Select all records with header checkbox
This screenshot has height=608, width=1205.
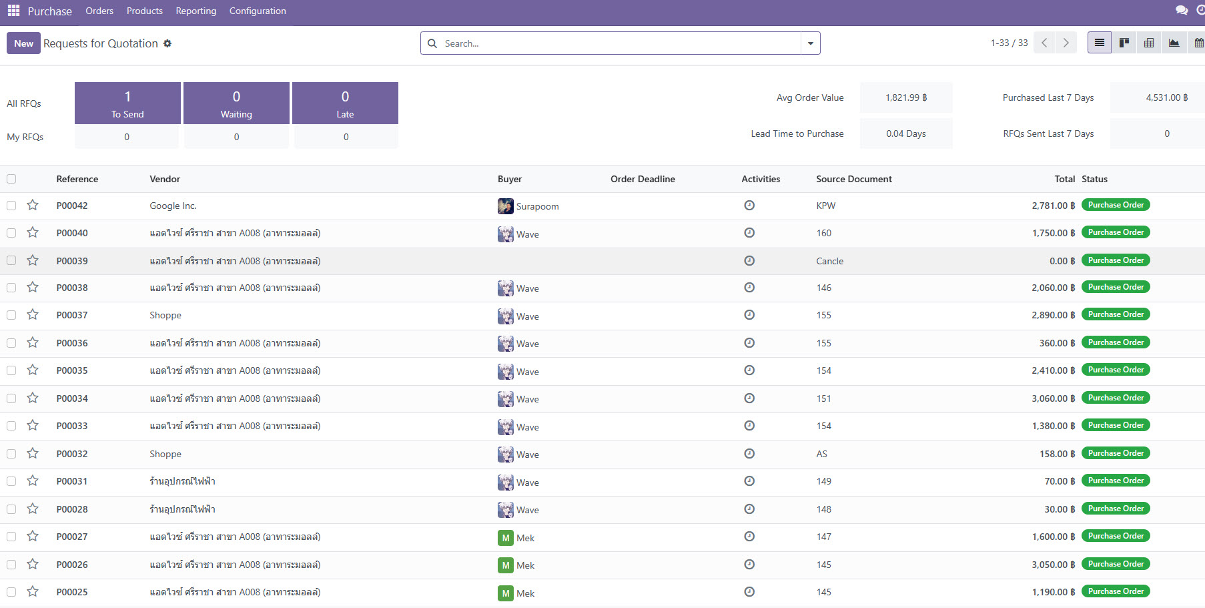(x=11, y=179)
